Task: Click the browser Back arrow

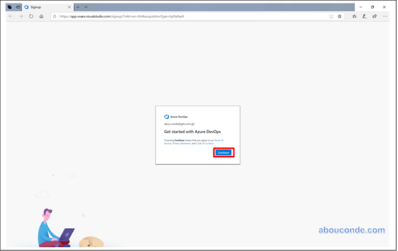Action: (x=11, y=16)
